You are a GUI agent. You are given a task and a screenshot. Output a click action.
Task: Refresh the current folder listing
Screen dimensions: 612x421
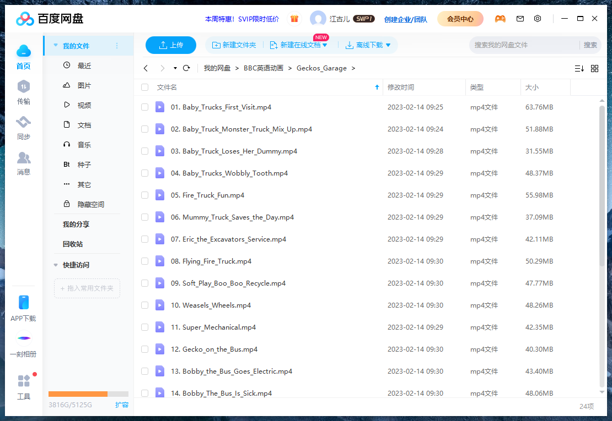pyautogui.click(x=186, y=68)
